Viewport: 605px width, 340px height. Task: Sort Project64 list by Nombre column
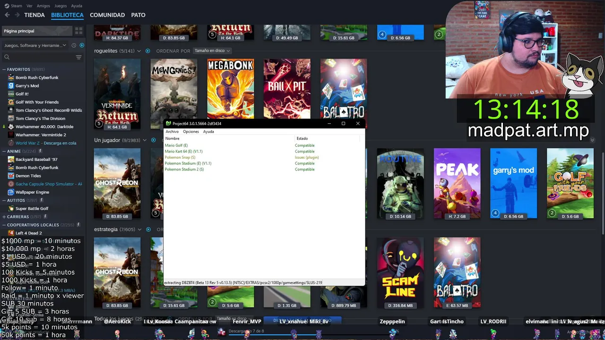coord(229,138)
